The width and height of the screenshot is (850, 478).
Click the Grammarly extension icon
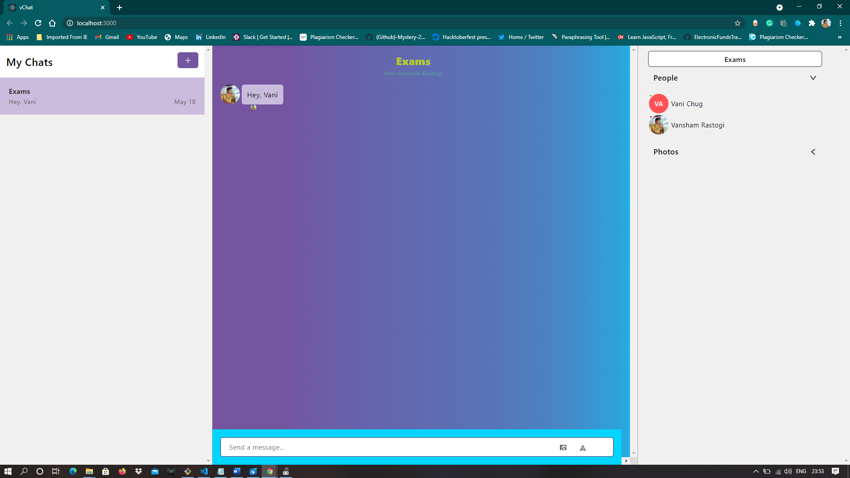coord(769,23)
